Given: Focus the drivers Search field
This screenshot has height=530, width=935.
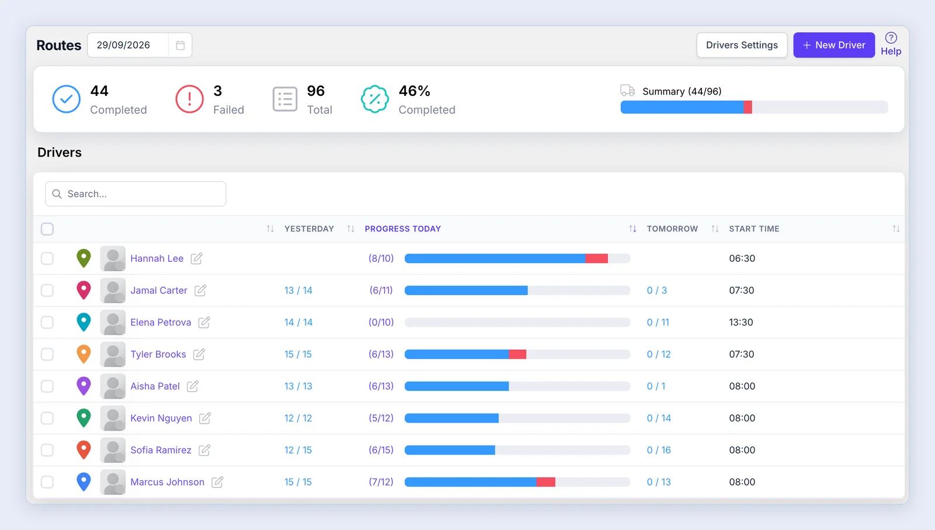Looking at the screenshot, I should pos(136,194).
